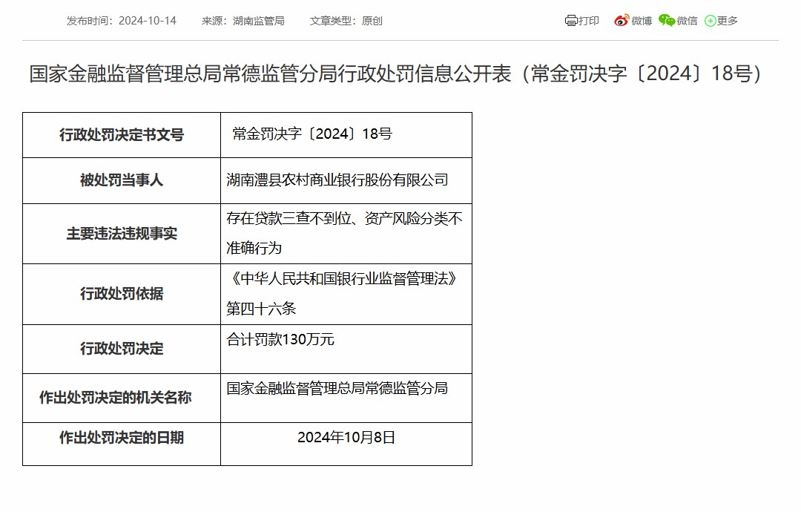Click the decision date 2024年10月8日
The height and width of the screenshot is (512, 801).
(x=346, y=438)
